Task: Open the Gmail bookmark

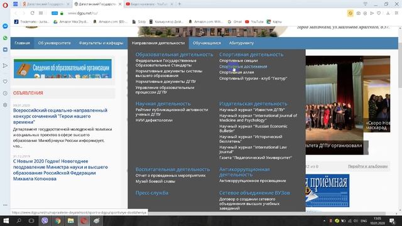Action: (235, 22)
